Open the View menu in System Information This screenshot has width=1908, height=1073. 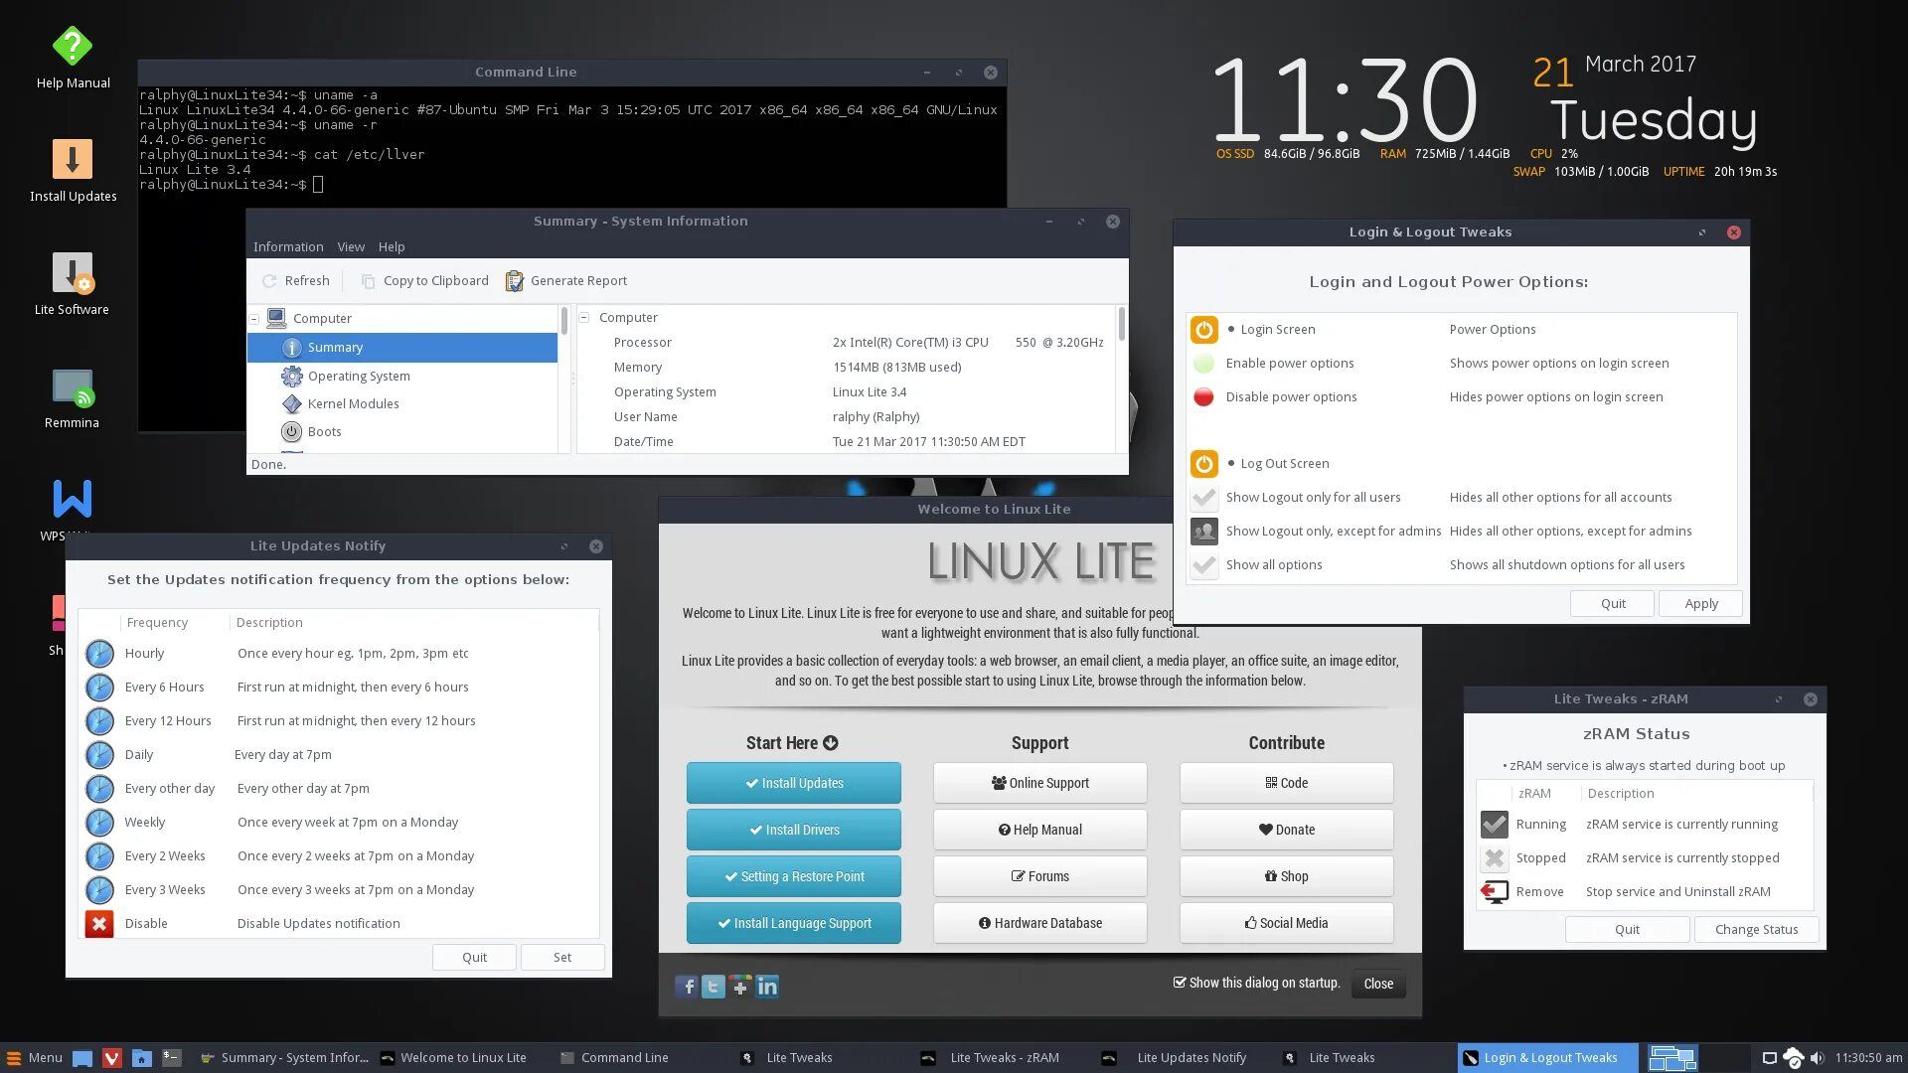(x=351, y=247)
